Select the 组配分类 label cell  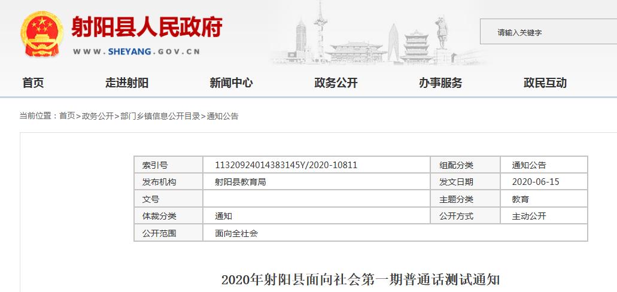pyautogui.click(x=465, y=165)
